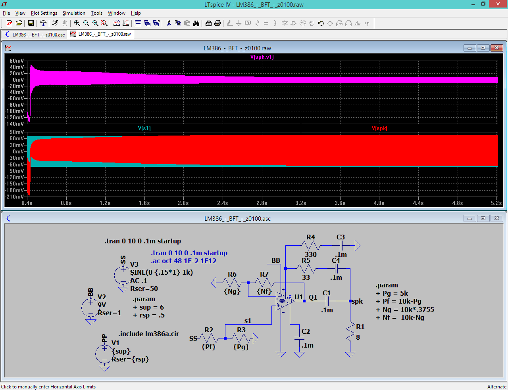Open the Tools menu
Viewport: 508px width, 390px height.
pos(96,13)
